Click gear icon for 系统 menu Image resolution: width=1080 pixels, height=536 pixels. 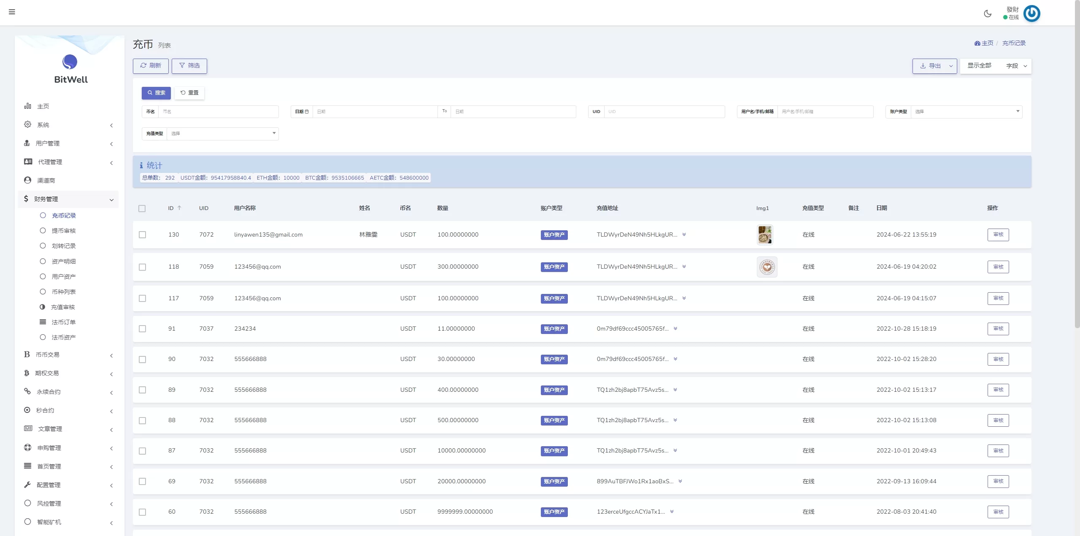(27, 124)
